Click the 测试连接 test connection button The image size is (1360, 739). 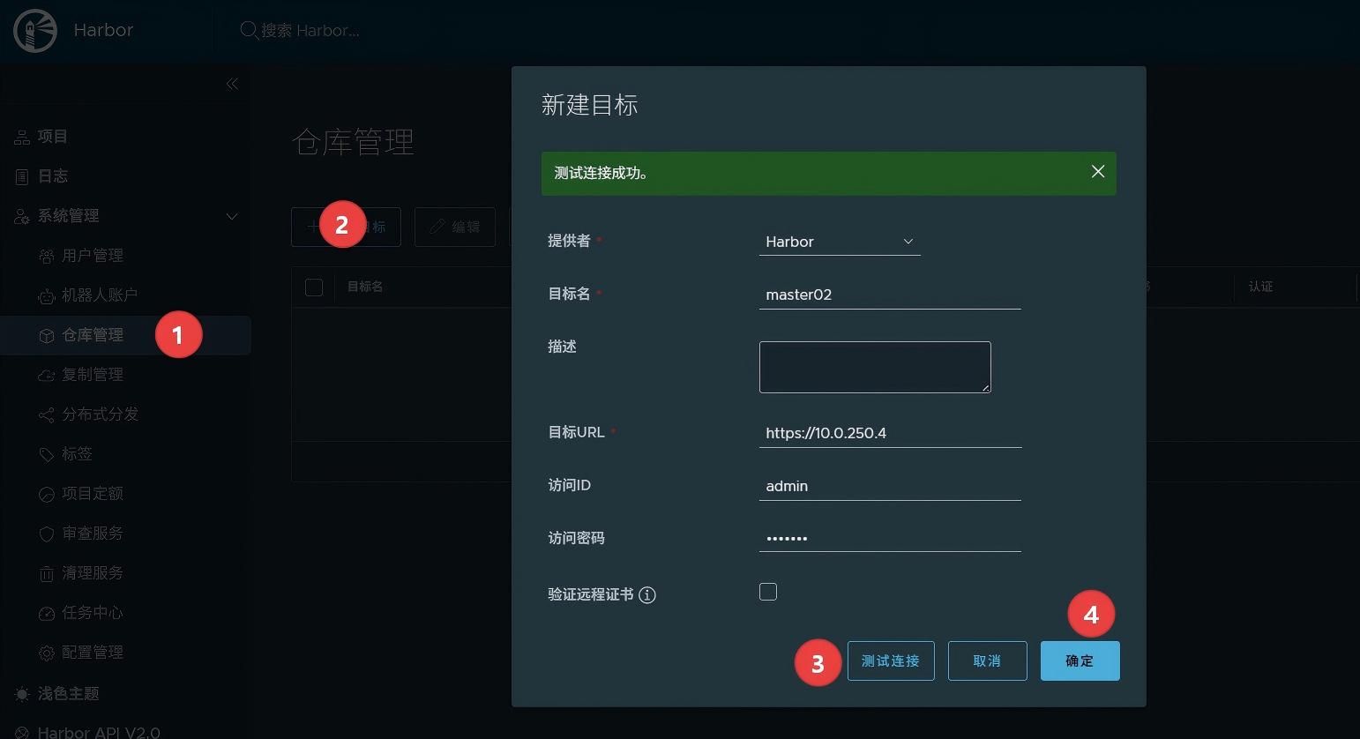[890, 661]
